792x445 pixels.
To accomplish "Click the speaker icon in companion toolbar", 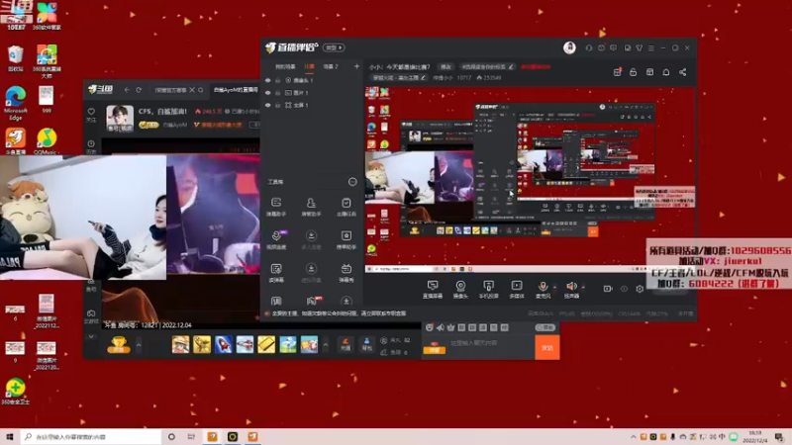I will pos(571,287).
